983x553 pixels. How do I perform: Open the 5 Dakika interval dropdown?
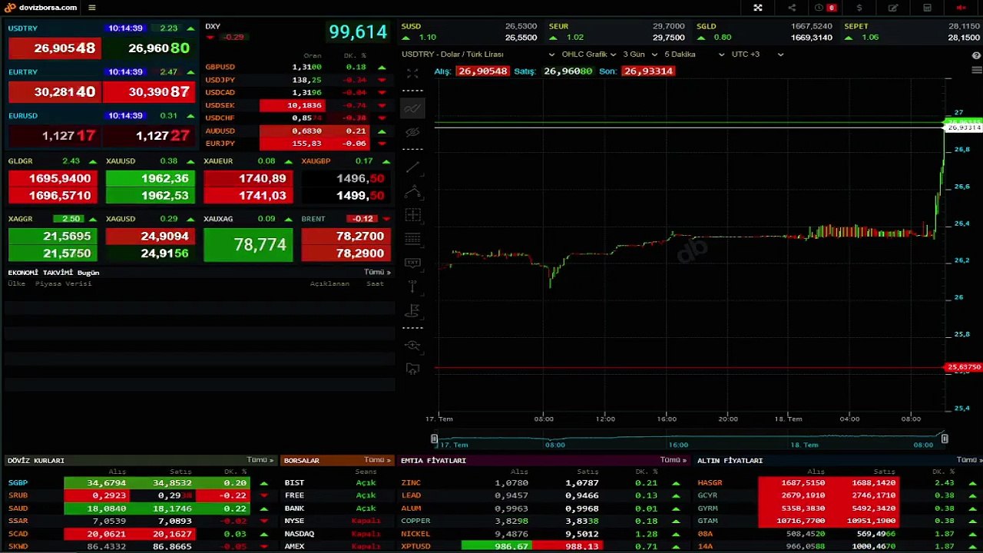[x=694, y=55]
